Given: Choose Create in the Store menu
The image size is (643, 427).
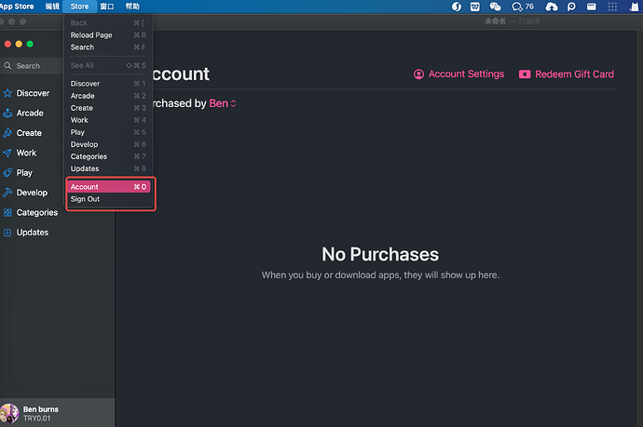Looking at the screenshot, I should tap(108, 108).
